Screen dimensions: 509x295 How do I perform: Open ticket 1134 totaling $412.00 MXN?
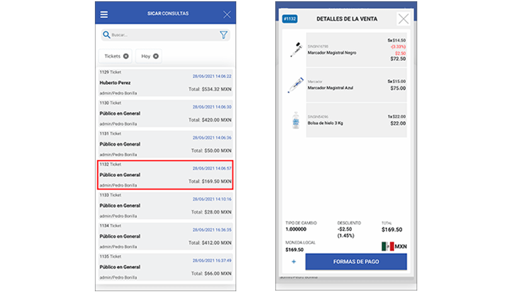point(165,236)
